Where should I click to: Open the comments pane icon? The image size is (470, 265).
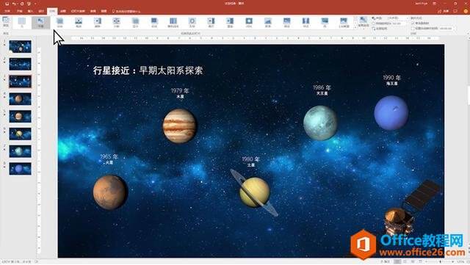click(x=455, y=11)
